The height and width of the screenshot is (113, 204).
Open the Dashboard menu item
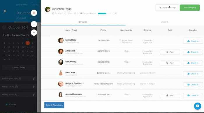(x=22, y=5)
